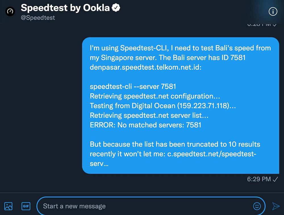Open the 'Speedtest by Ookla' profile name
This screenshot has width=284, height=215.
point(65,8)
